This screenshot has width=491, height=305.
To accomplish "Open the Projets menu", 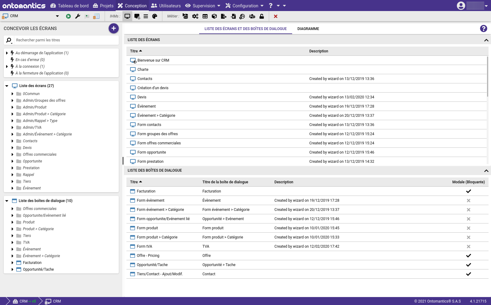I will (x=103, y=6).
